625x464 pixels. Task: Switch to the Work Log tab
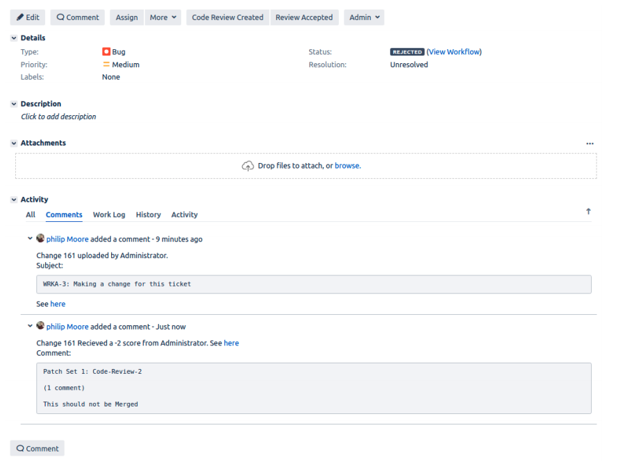tap(108, 214)
